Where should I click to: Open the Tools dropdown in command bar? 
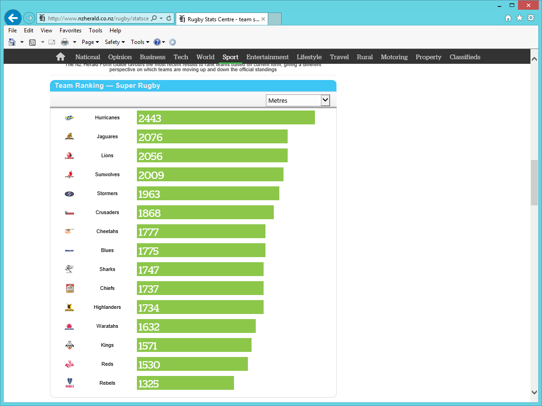coord(140,42)
